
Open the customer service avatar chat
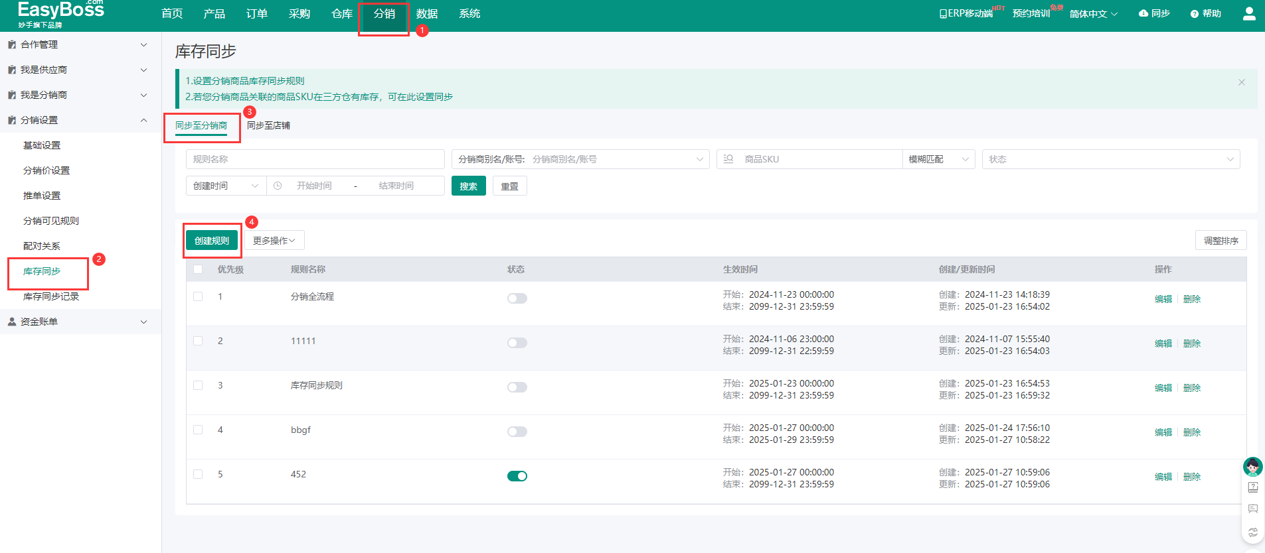(1252, 467)
